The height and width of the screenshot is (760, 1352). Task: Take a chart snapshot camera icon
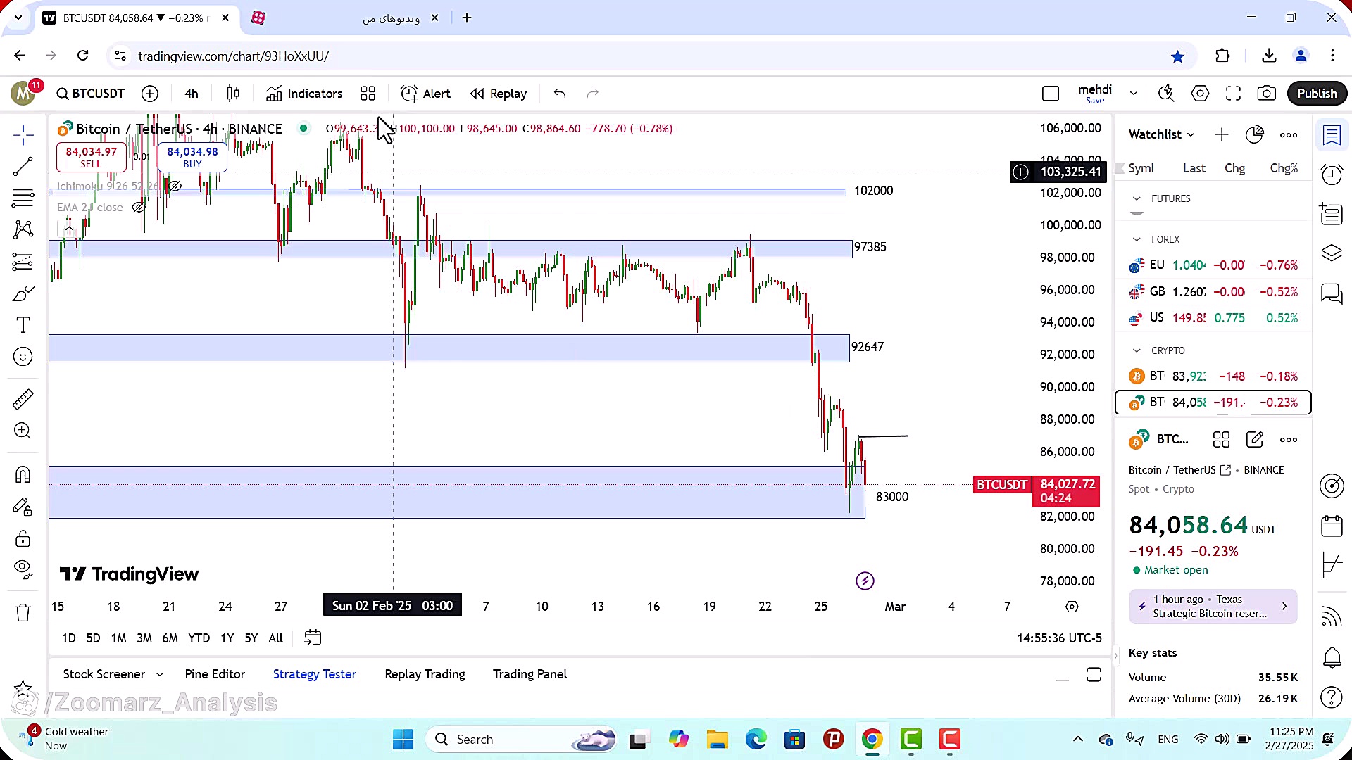(1266, 94)
